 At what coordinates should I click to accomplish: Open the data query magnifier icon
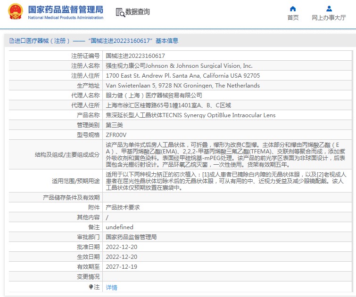(x=120, y=12)
